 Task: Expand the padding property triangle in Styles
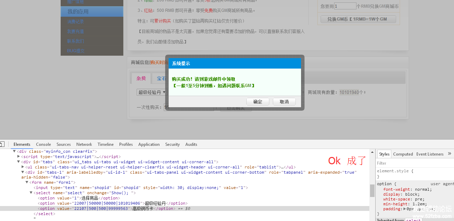405,209
